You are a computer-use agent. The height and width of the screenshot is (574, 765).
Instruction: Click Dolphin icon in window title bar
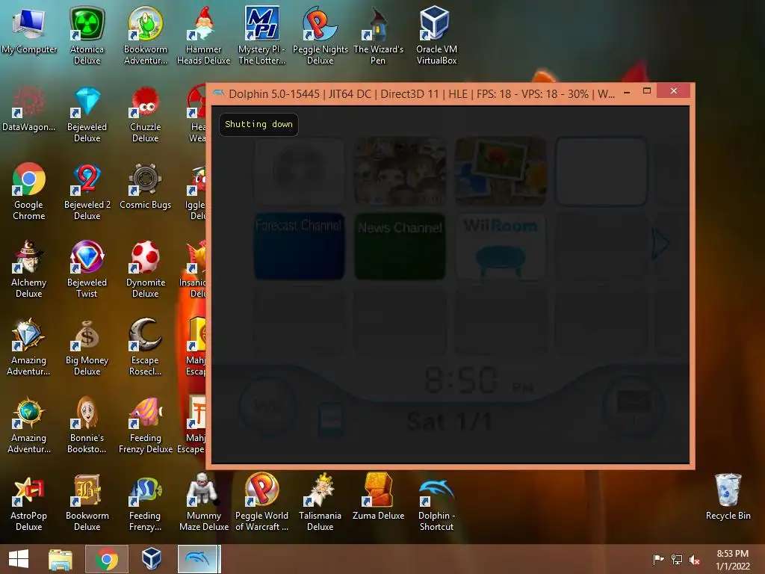coord(219,93)
